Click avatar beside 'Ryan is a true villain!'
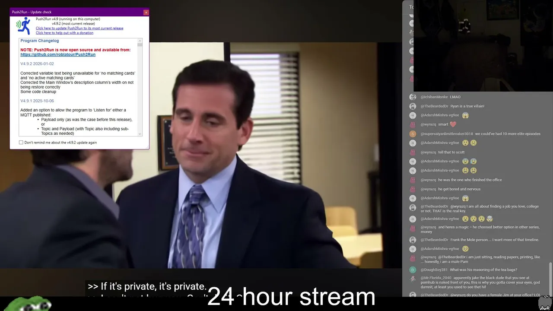553x311 pixels. click(x=413, y=106)
